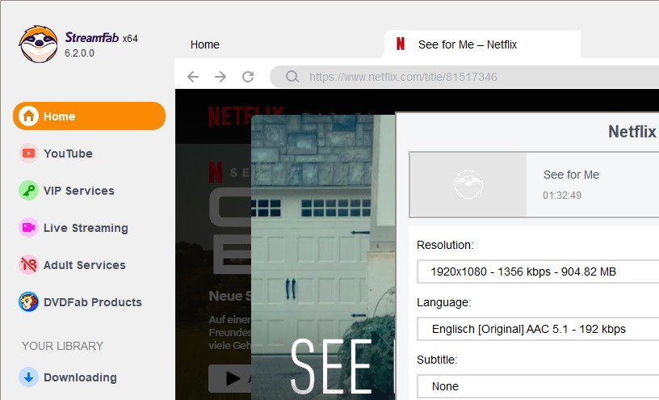Click the 6.2.0.0 version text

(x=79, y=53)
